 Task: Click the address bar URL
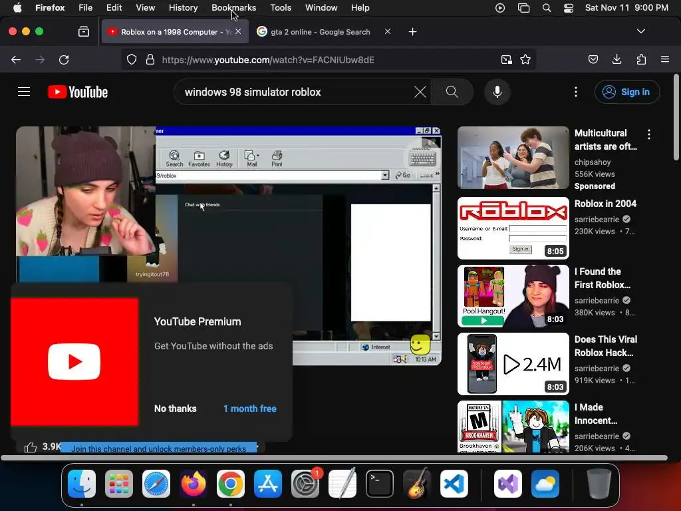point(268,59)
